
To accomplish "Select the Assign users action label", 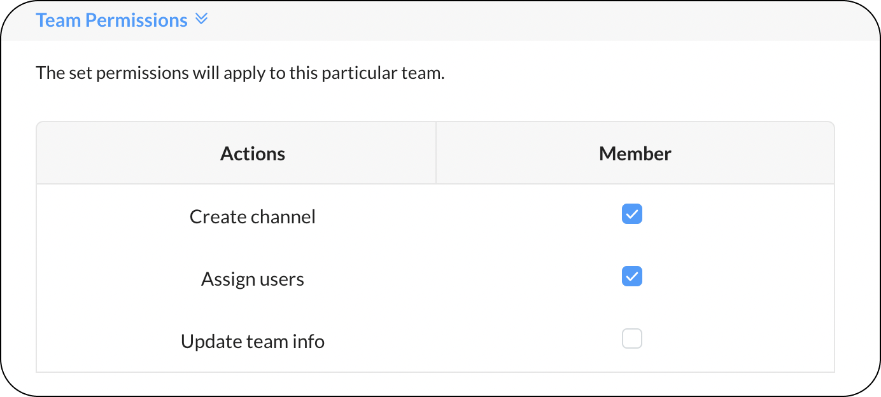I will tap(253, 279).
